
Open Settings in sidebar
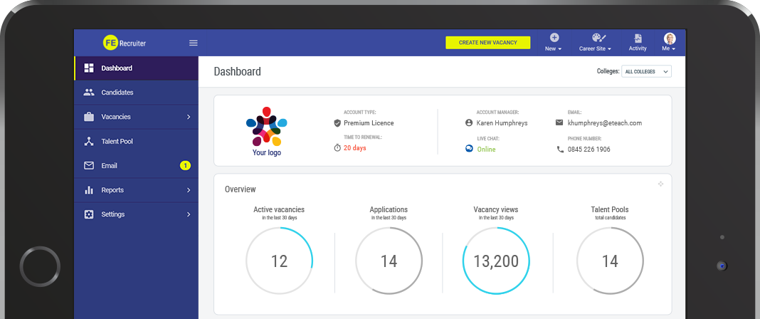coord(136,214)
